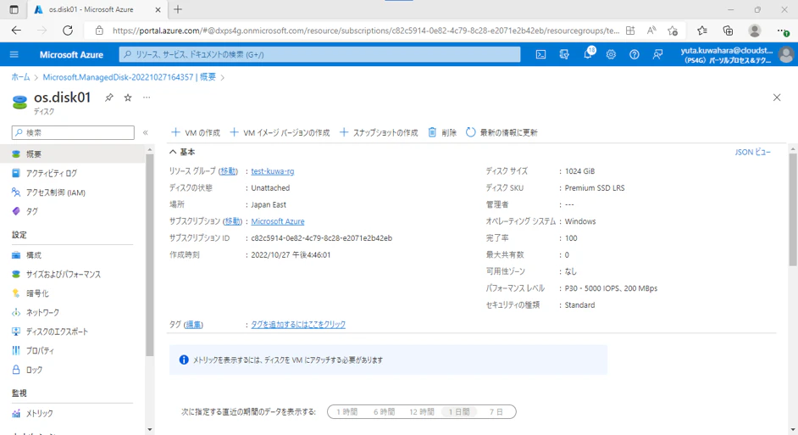Open the JSON ビュー link
The width and height of the screenshot is (798, 435).
[x=753, y=152]
